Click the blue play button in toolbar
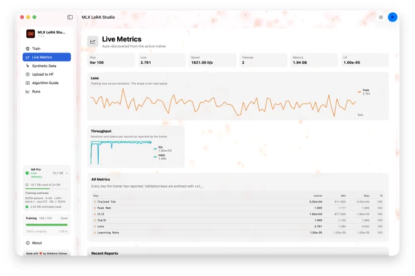Image resolution: width=415 pixels, height=276 pixels. pyautogui.click(x=392, y=17)
